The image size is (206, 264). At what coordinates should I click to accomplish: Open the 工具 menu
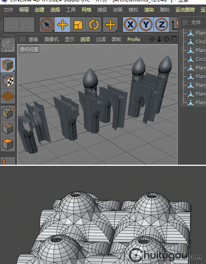click(71, 10)
